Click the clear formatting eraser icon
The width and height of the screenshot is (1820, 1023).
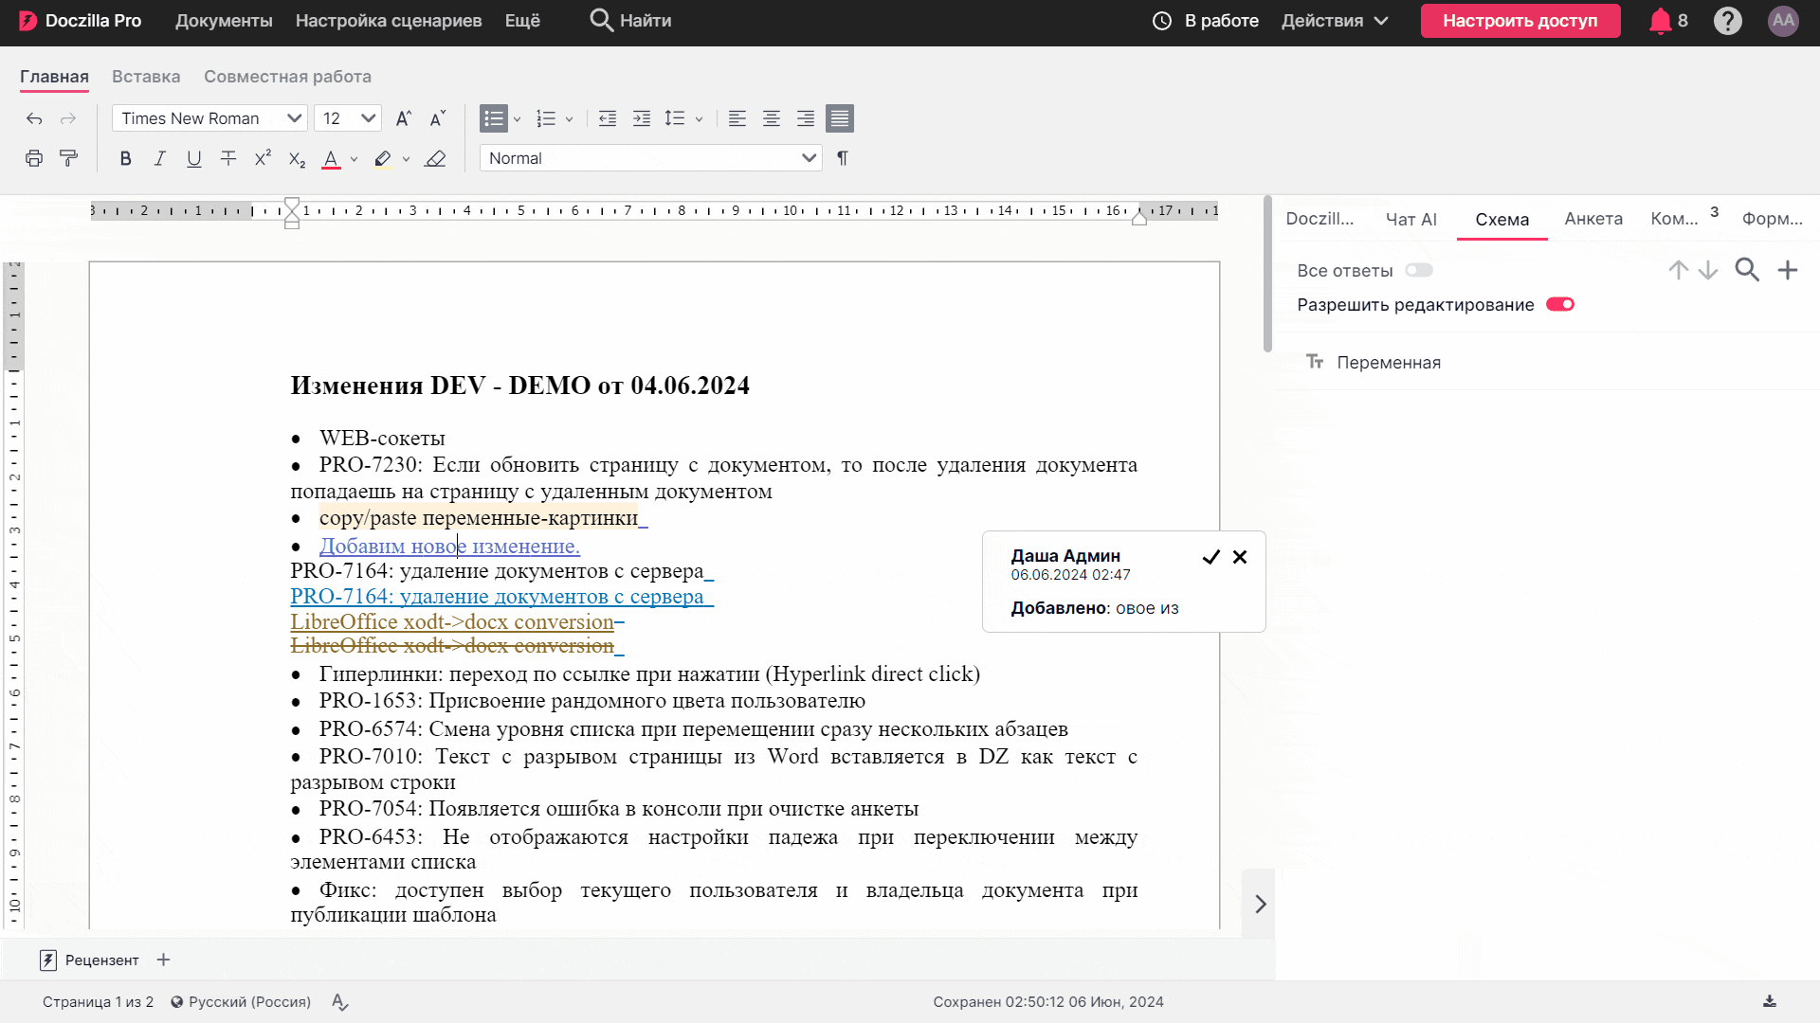(435, 159)
